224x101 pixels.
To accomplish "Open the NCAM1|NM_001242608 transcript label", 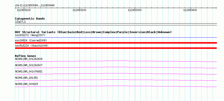I will 29,59.
